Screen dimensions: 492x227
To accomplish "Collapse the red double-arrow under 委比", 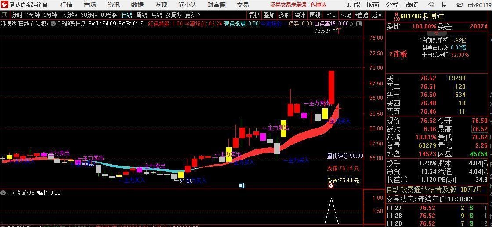I will click(436, 33).
